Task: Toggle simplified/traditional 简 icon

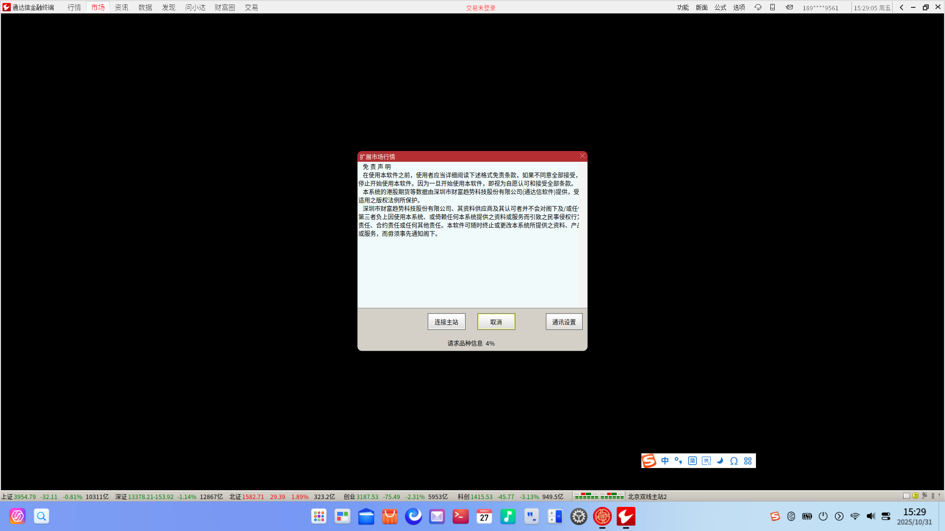Action: point(693,461)
